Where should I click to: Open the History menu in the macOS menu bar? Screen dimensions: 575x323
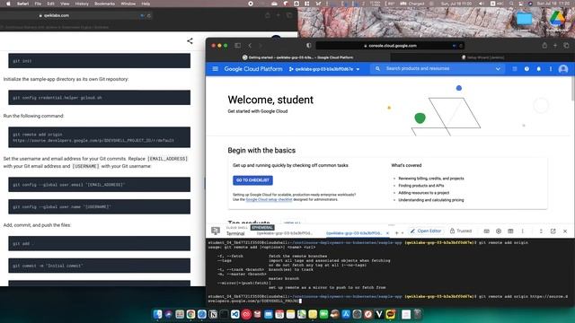[x=82, y=4]
